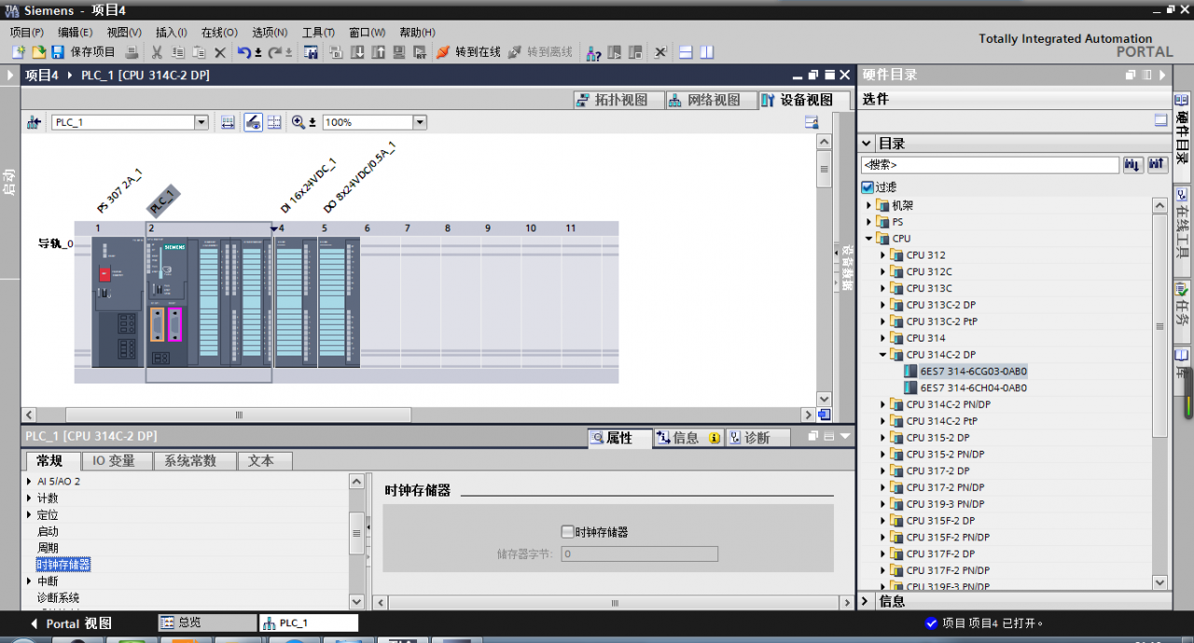This screenshot has width=1194, height=643.
Task: Expand the CPU 312 folder
Action: pyautogui.click(x=883, y=256)
